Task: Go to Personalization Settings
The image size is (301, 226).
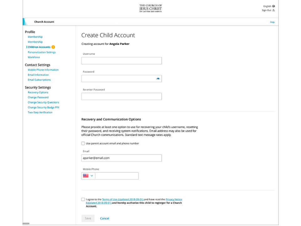Action: tap(42, 52)
